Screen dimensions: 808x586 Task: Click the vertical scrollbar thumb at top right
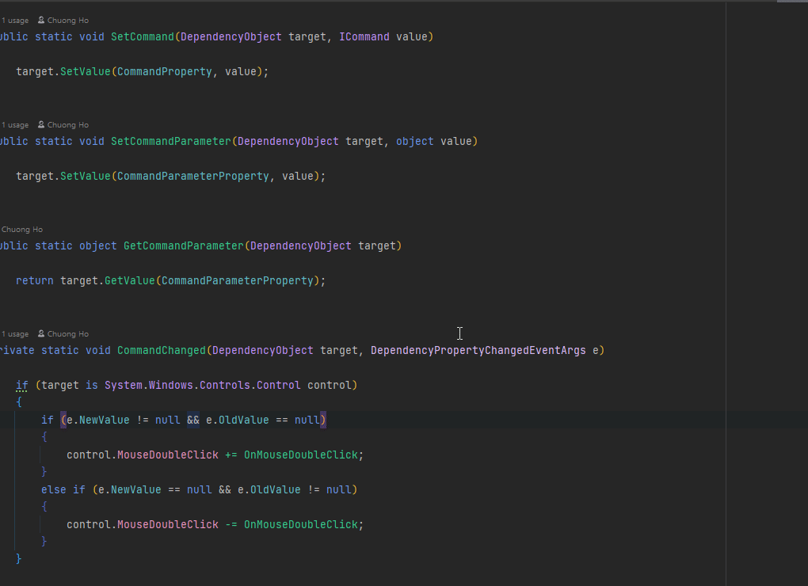click(x=791, y=2)
